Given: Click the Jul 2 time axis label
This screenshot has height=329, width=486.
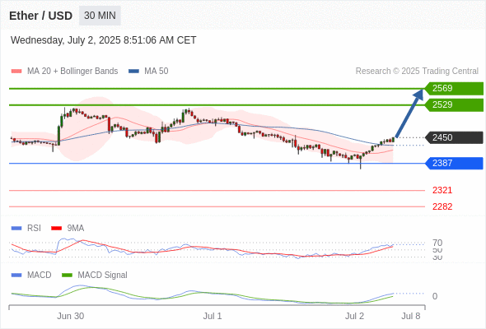Looking at the screenshot, I should [354, 316].
